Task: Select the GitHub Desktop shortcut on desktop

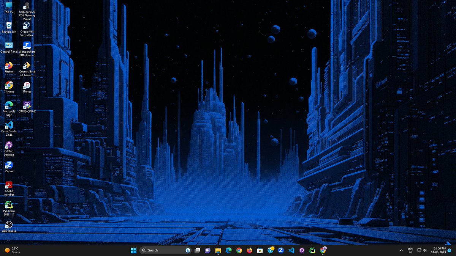Action: (x=9, y=149)
